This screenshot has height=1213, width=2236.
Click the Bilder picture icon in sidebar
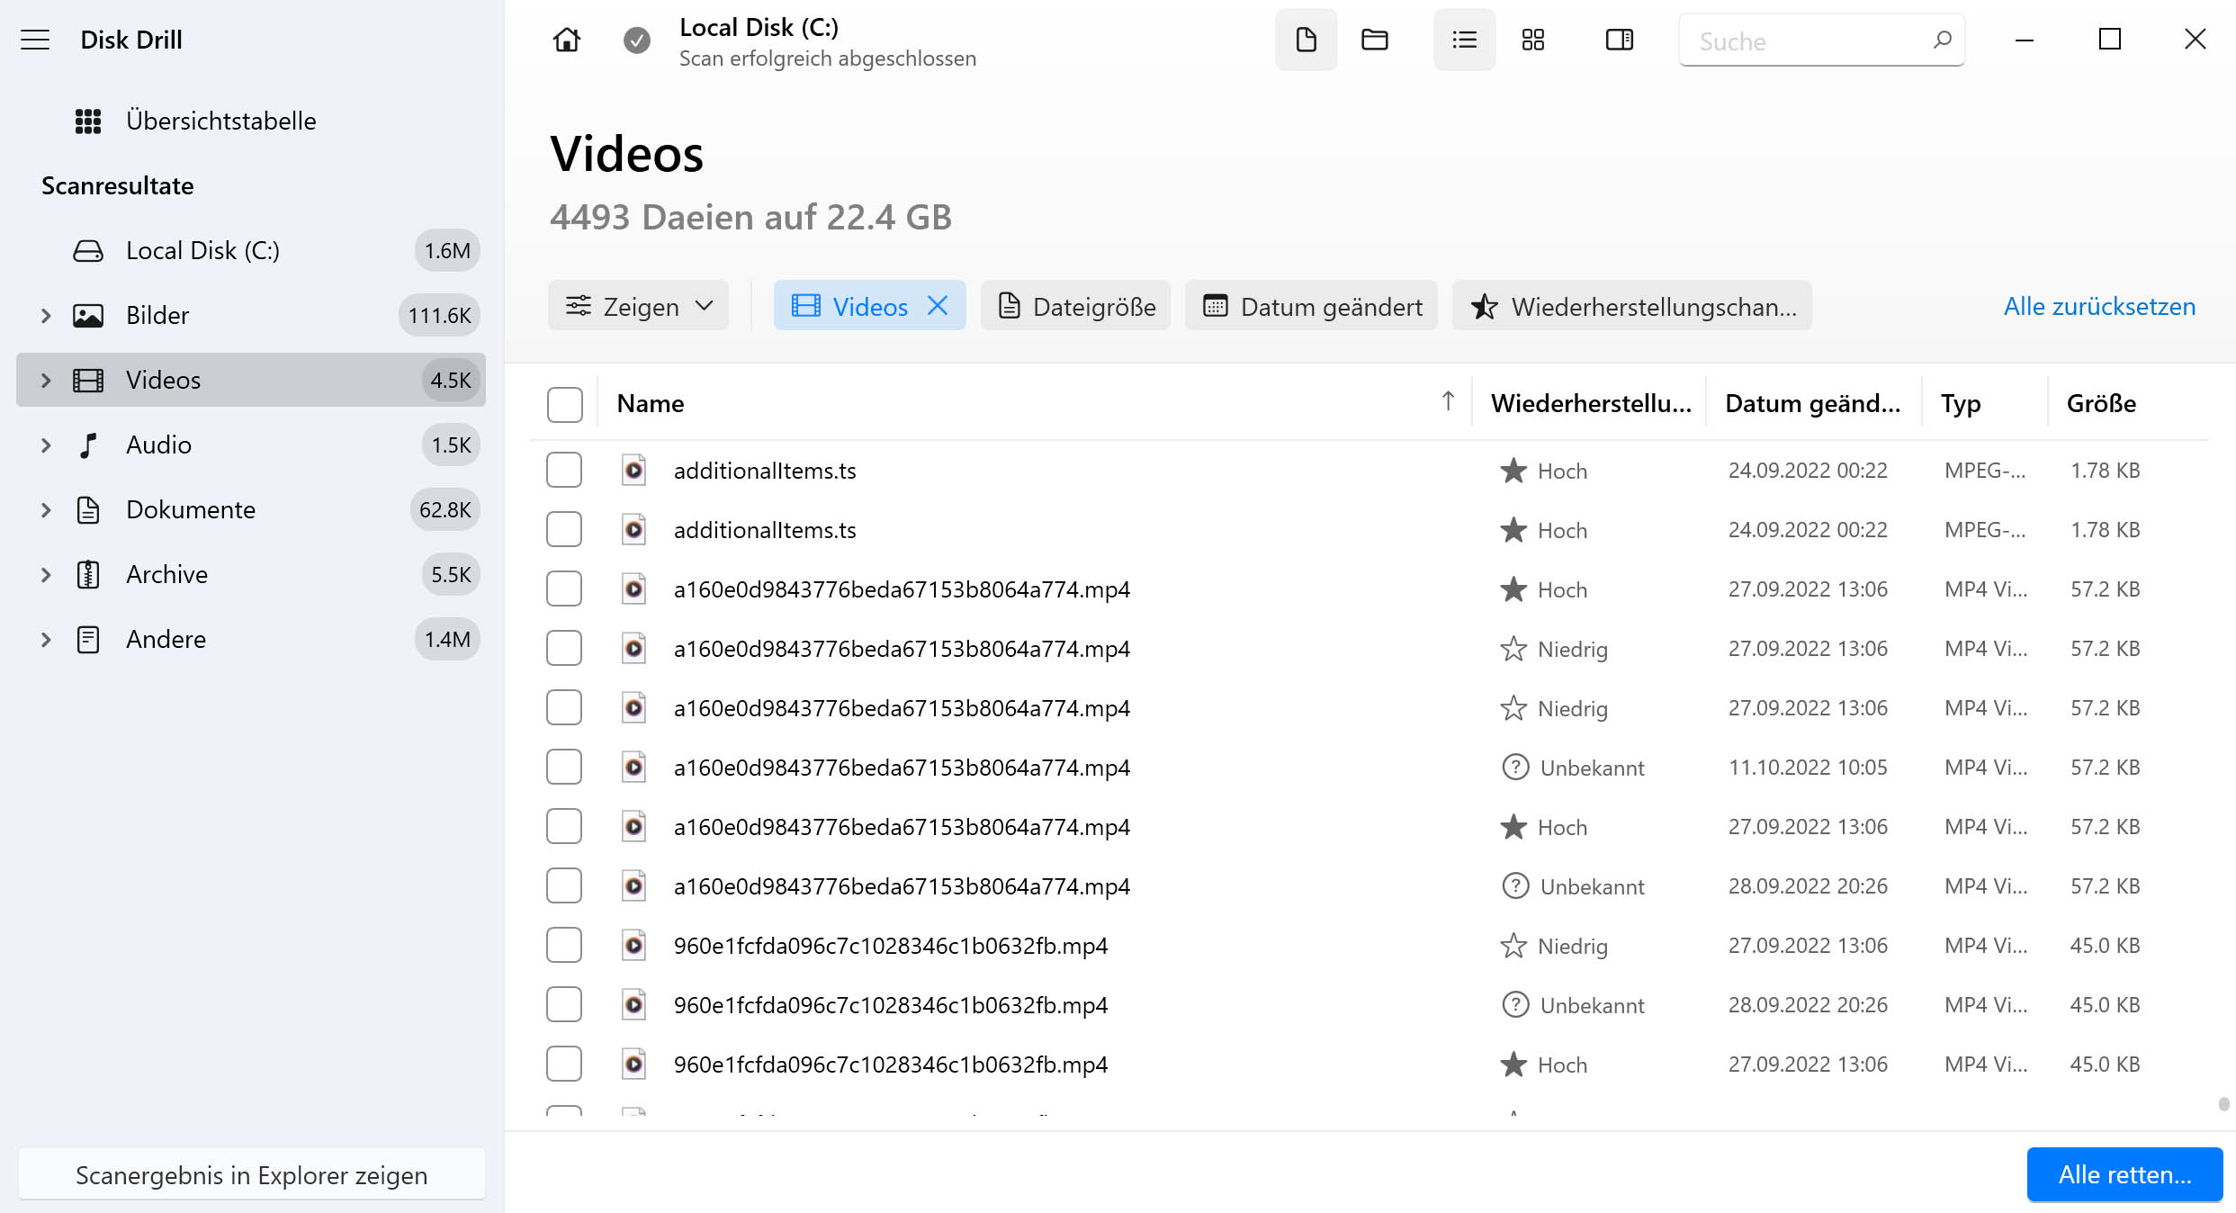(x=87, y=315)
